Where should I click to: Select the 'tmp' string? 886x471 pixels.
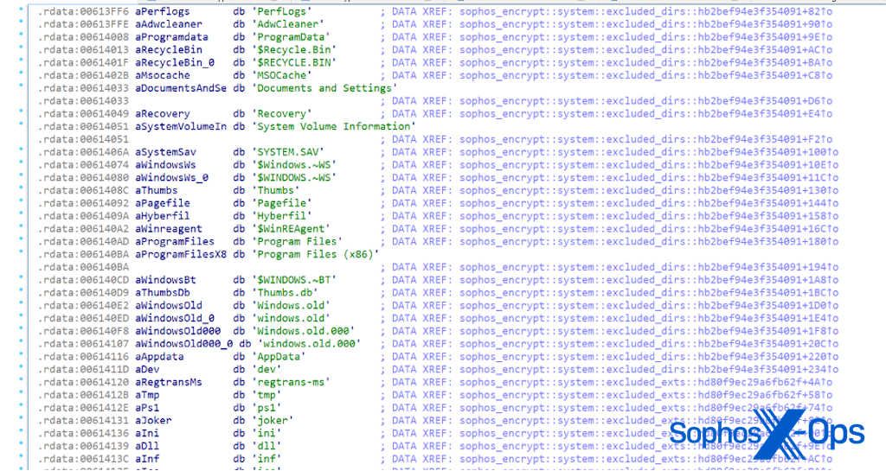click(x=266, y=395)
